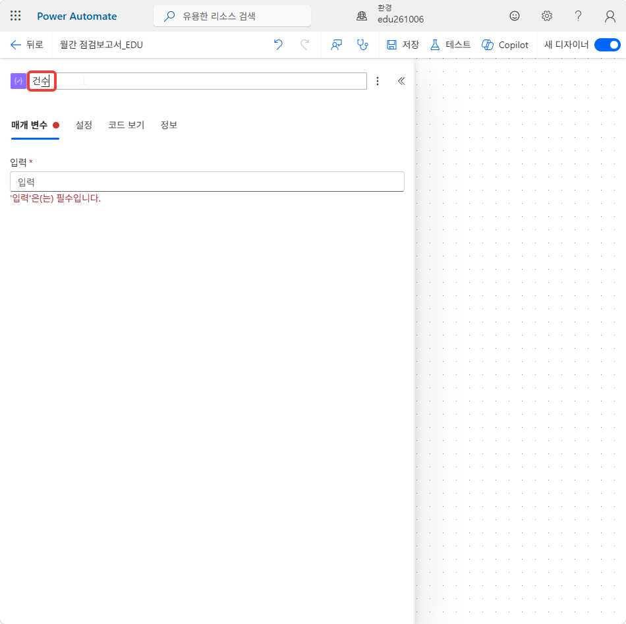Image resolution: width=626 pixels, height=624 pixels.
Task: Open the help question mark icon
Action: 578,16
